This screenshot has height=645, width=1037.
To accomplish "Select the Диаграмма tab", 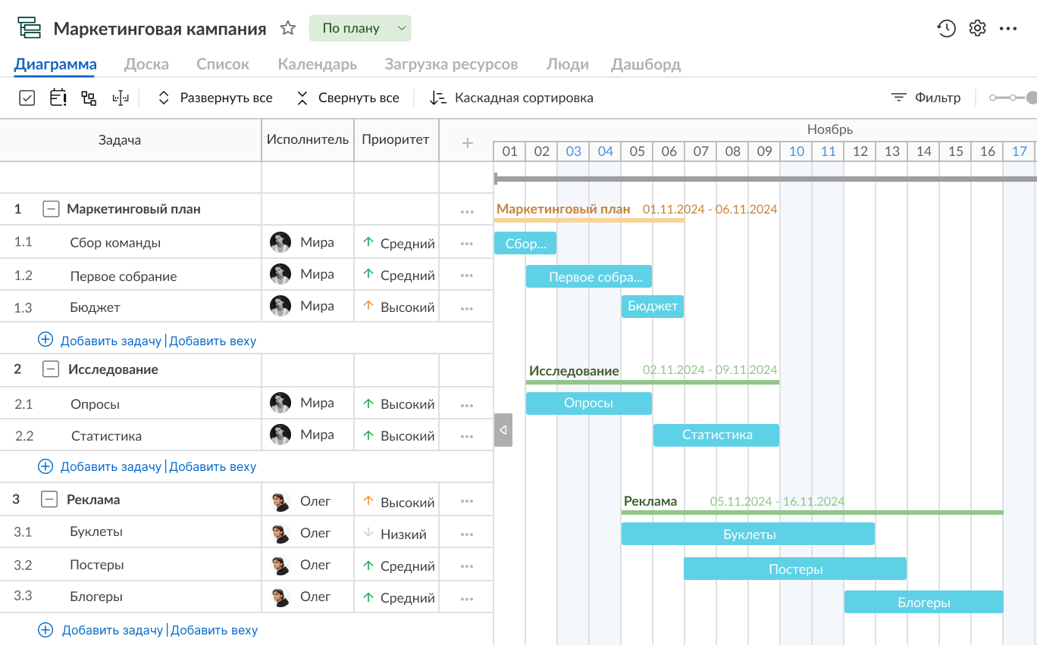I will point(55,64).
